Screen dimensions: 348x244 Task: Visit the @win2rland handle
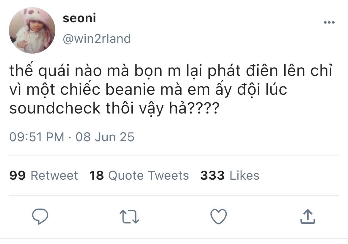coord(97,39)
